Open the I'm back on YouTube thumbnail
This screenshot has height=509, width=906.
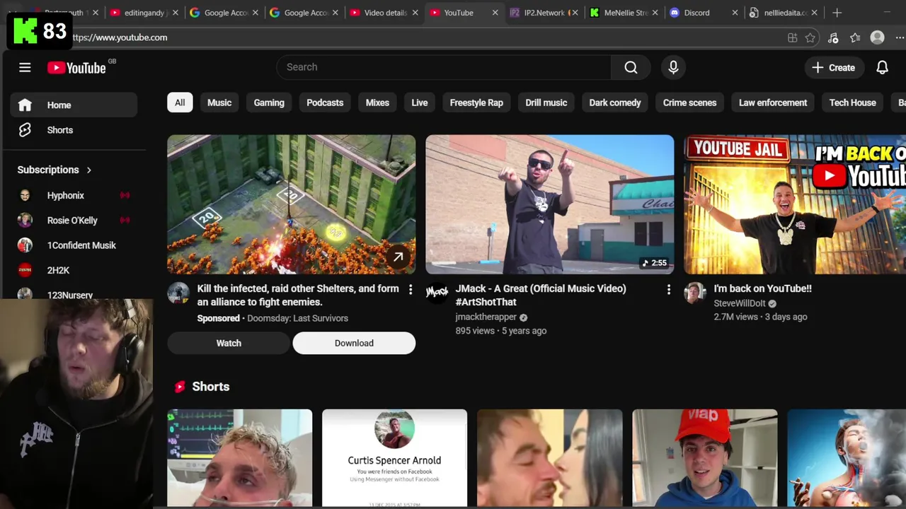[795, 204]
